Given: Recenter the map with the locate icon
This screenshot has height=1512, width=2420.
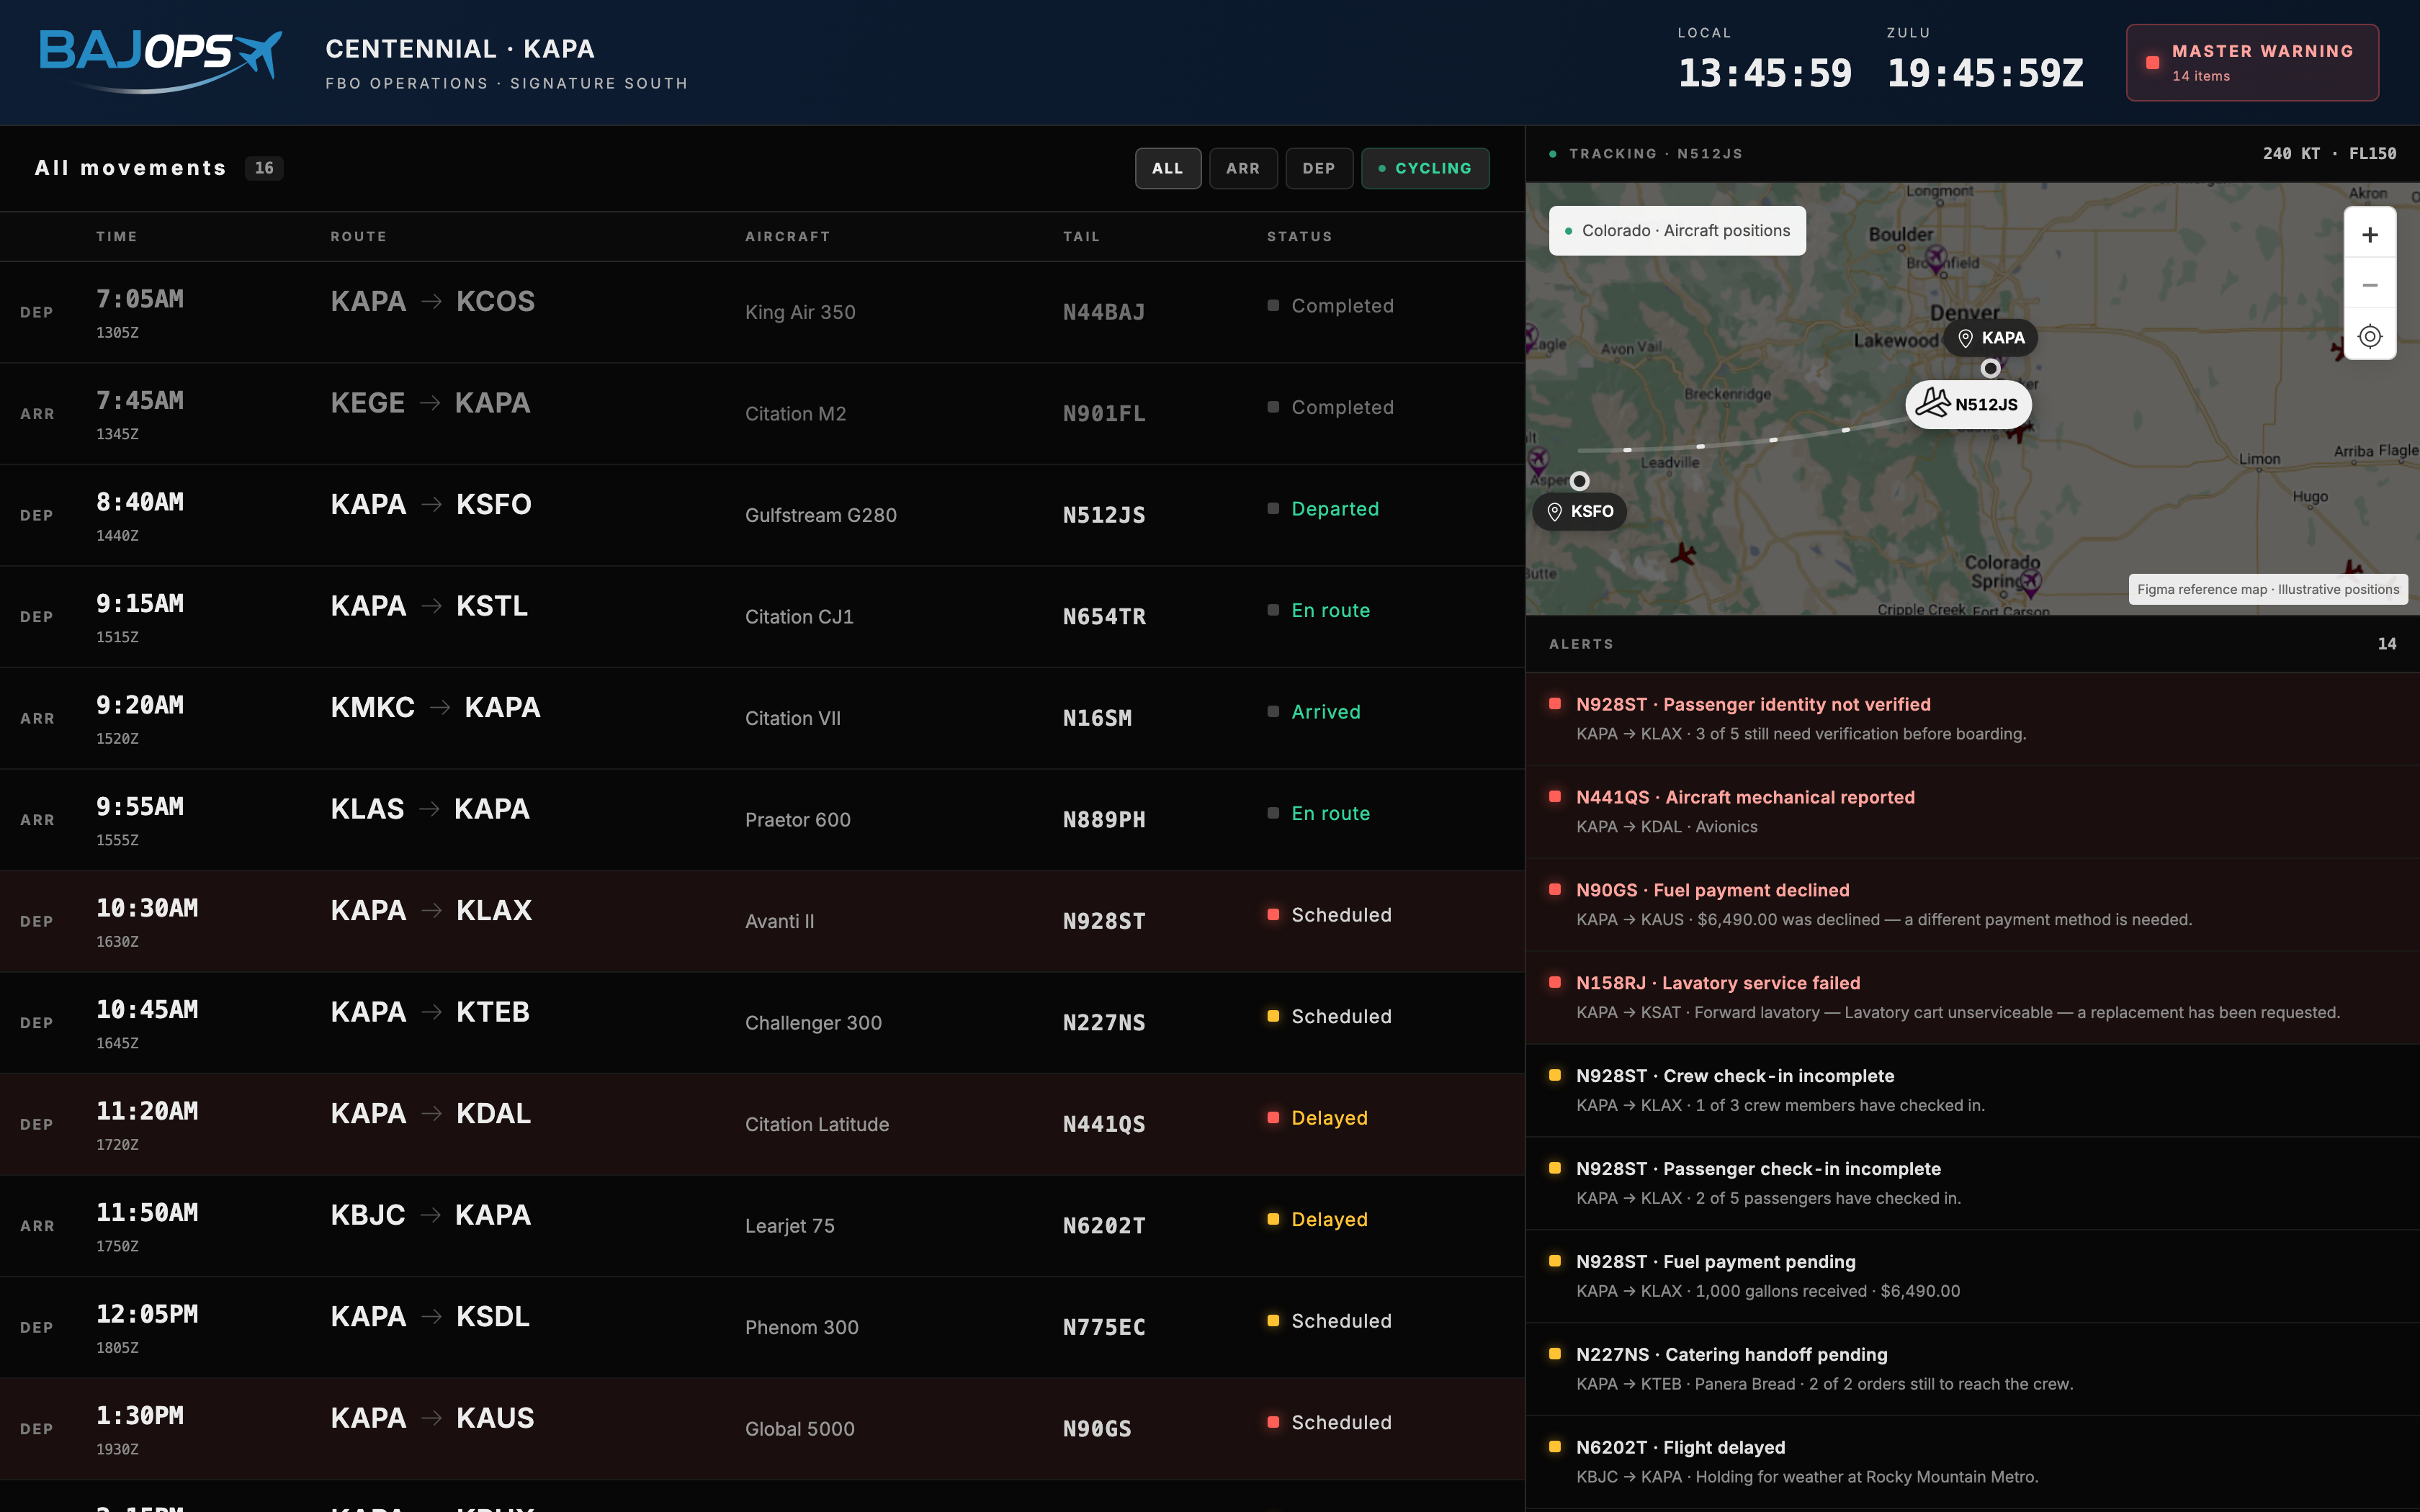Looking at the screenshot, I should (x=2369, y=336).
